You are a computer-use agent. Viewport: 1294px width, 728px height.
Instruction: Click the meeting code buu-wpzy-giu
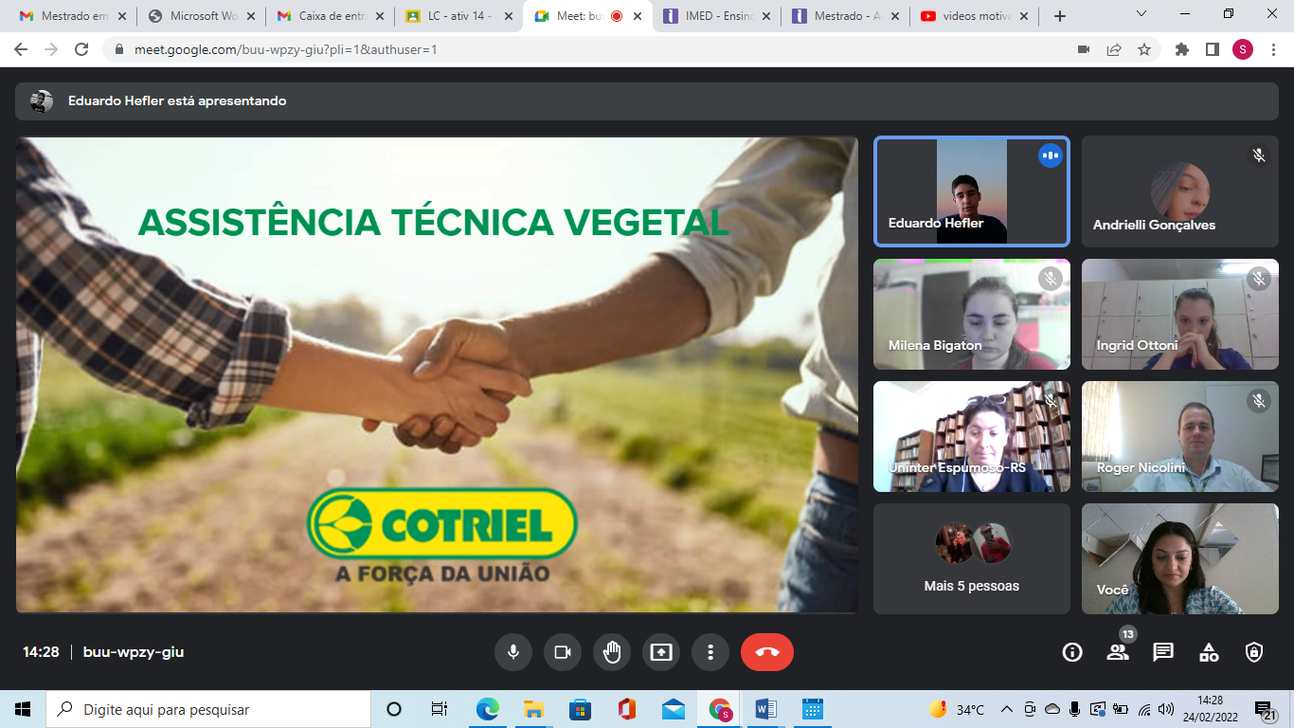[x=134, y=652]
